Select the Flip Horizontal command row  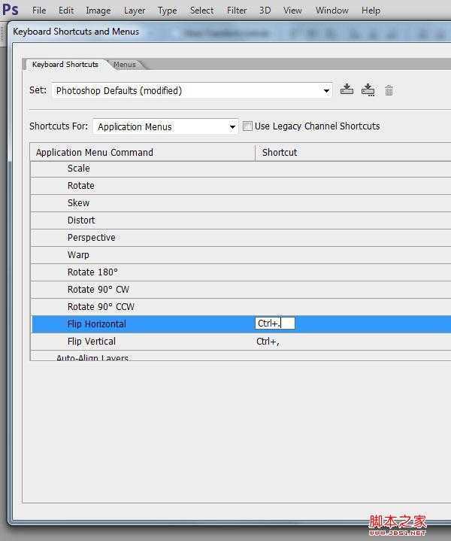tap(241, 324)
